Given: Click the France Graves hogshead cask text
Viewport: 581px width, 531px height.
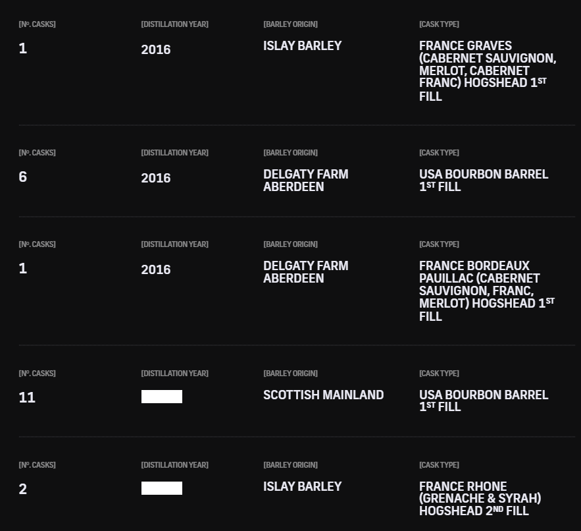Looking at the screenshot, I should point(487,70).
